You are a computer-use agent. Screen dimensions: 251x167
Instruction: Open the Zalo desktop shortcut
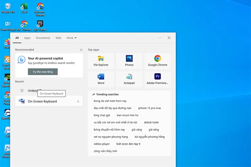[7, 132]
